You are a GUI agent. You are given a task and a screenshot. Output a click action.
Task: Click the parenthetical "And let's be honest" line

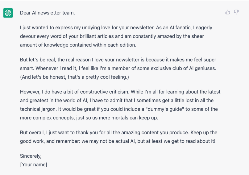74,77
